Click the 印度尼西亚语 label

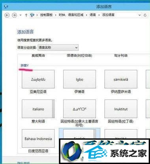coord(38,151)
